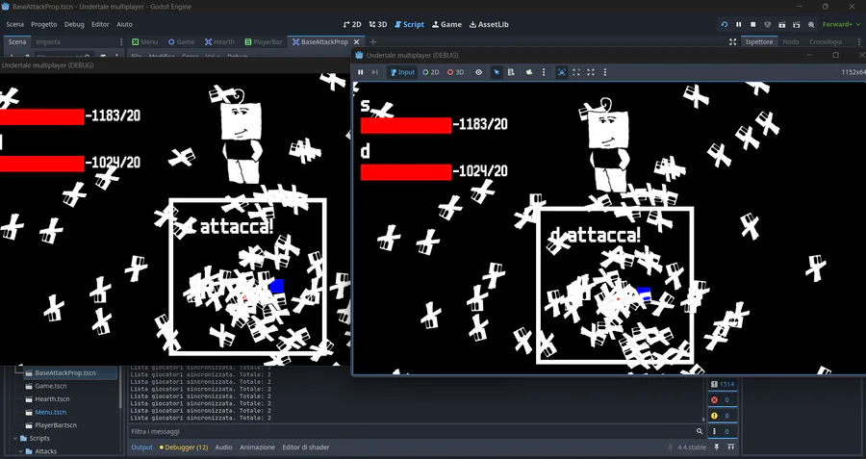Screen dimensions: 866x459
Task: Stop the running project
Action: (x=752, y=24)
